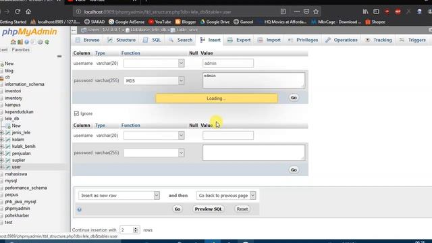Click the empty second username value field
The height and width of the screenshot is (243, 432).
228,135
